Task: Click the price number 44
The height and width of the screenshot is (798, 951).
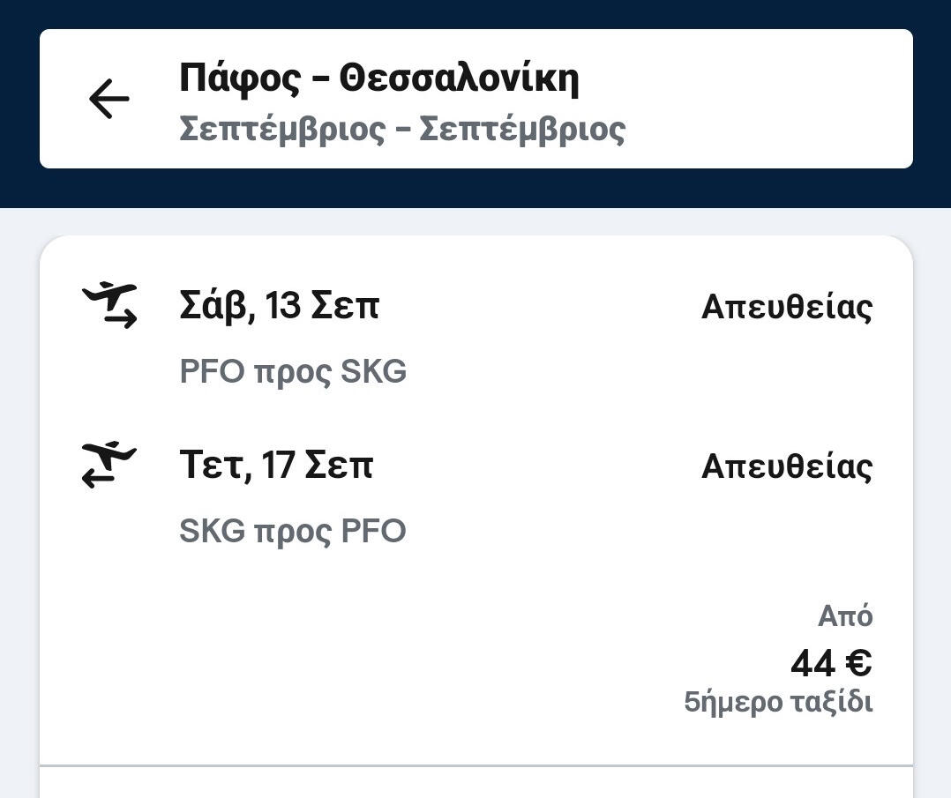Action: pyautogui.click(x=812, y=663)
